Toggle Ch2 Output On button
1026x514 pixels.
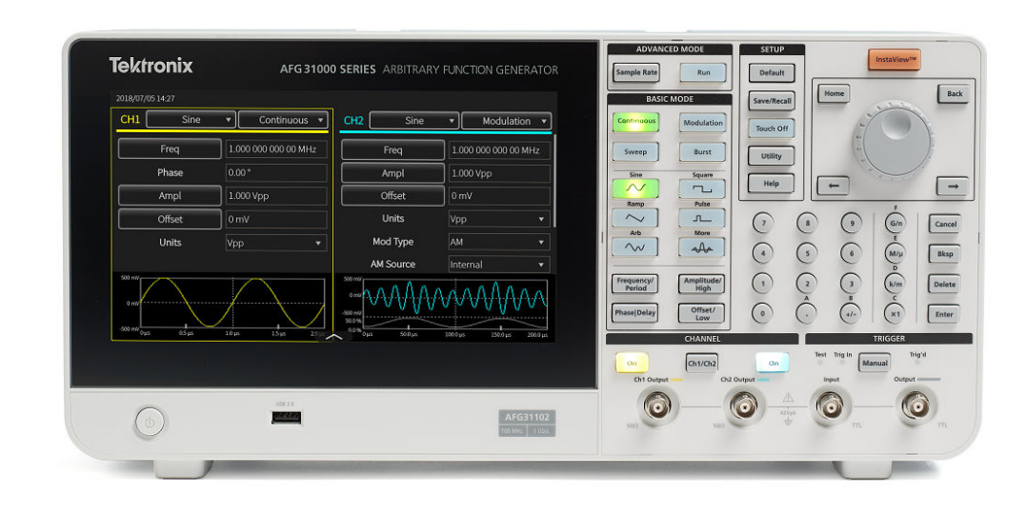tap(774, 363)
